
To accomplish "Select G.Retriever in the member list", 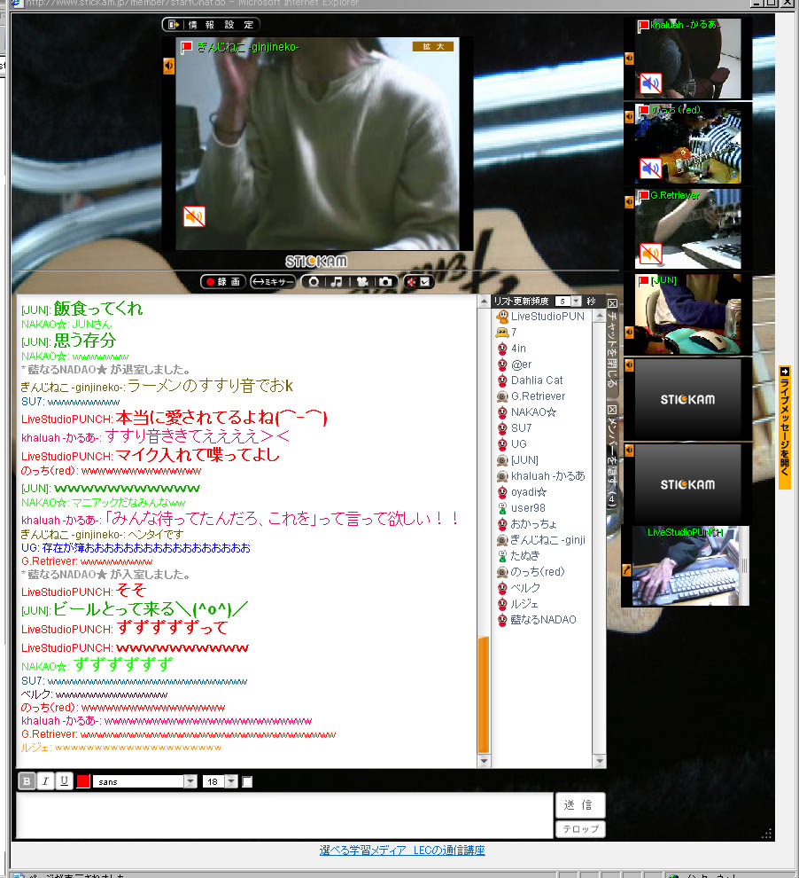I will [538, 396].
